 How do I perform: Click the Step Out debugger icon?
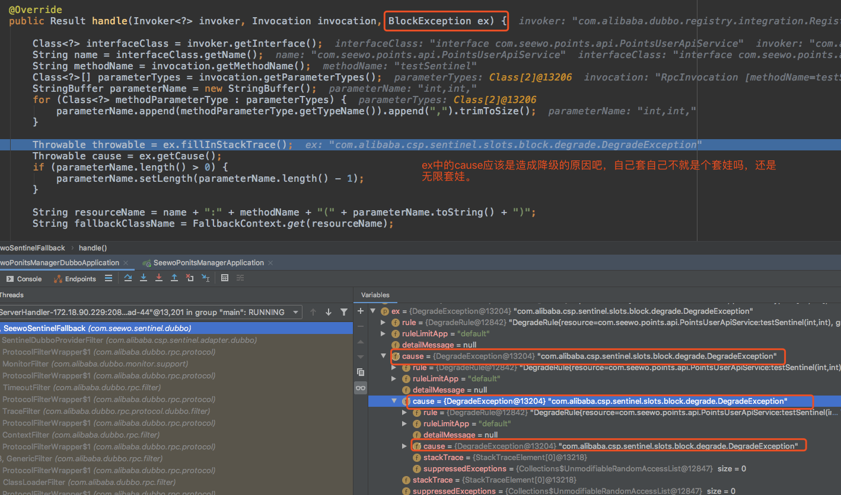[174, 278]
